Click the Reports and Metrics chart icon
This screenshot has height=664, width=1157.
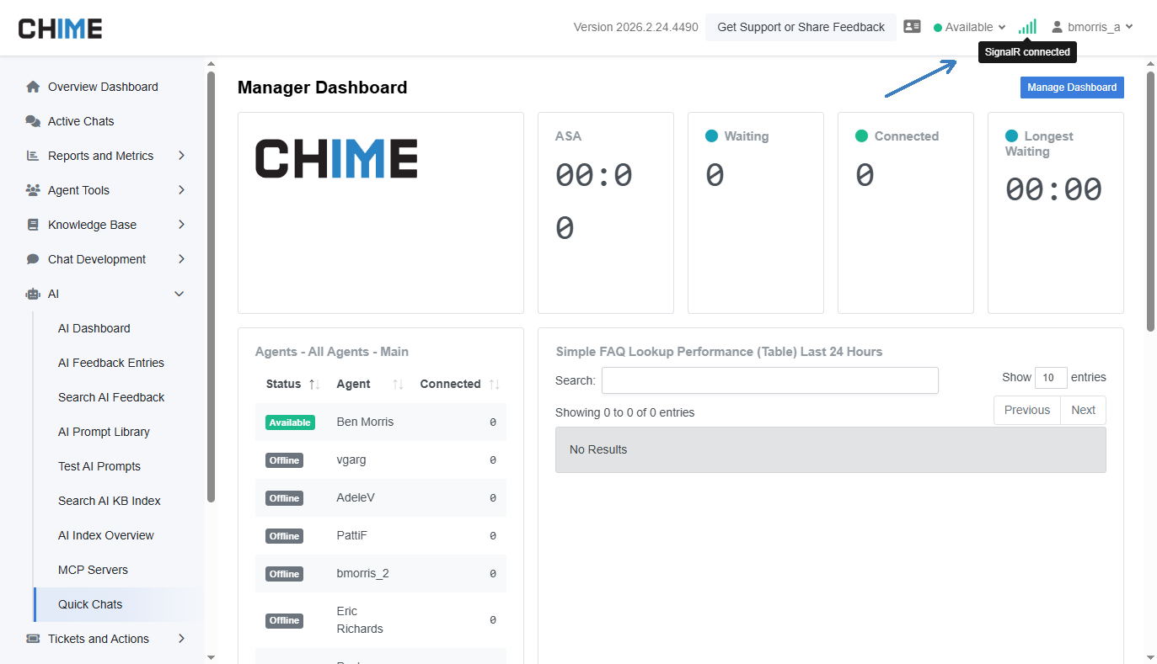[x=33, y=156]
